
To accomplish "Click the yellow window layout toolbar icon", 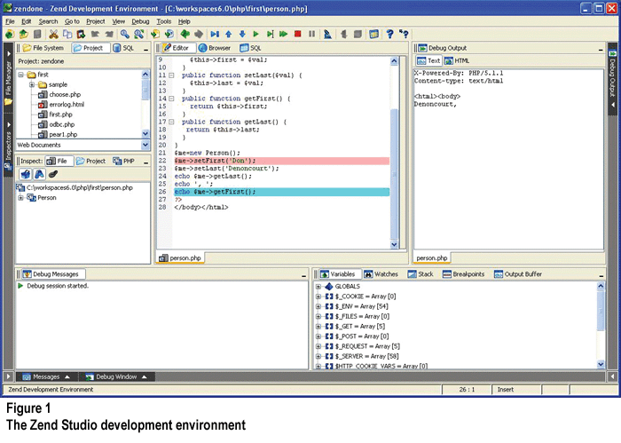I will (373, 34).
